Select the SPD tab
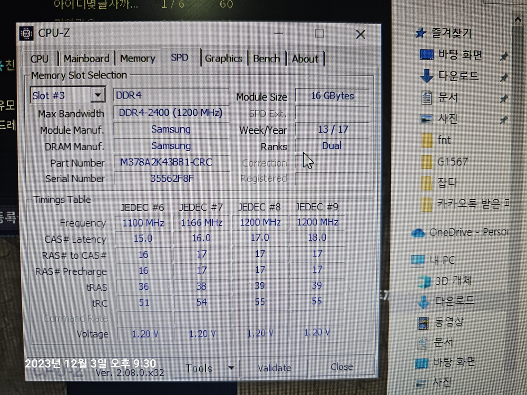 pyautogui.click(x=180, y=58)
